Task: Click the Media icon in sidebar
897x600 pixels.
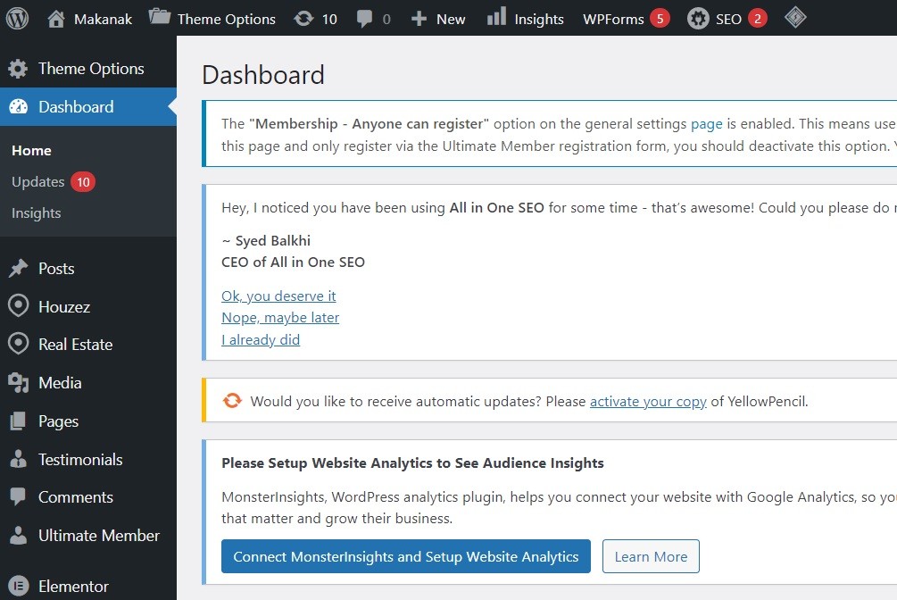Action: (19, 382)
